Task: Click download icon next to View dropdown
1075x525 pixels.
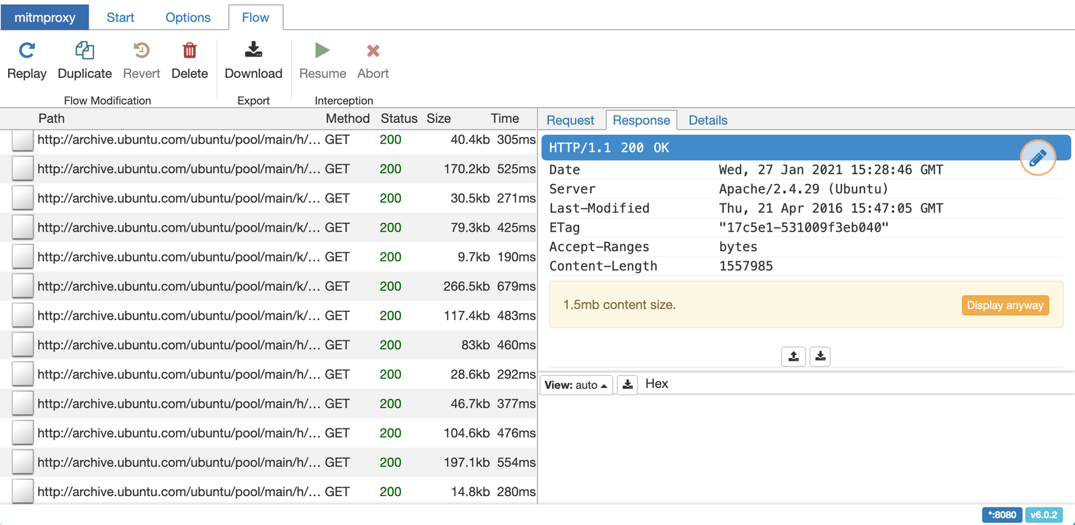Action: click(627, 385)
